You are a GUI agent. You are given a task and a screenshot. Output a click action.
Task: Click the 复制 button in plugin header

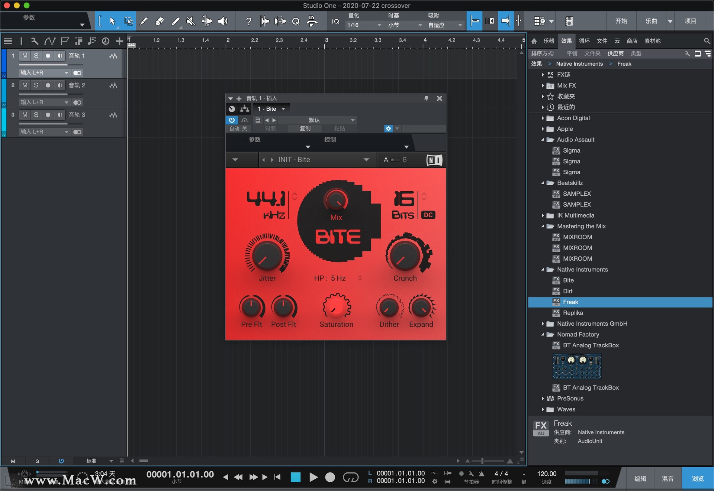coord(305,129)
